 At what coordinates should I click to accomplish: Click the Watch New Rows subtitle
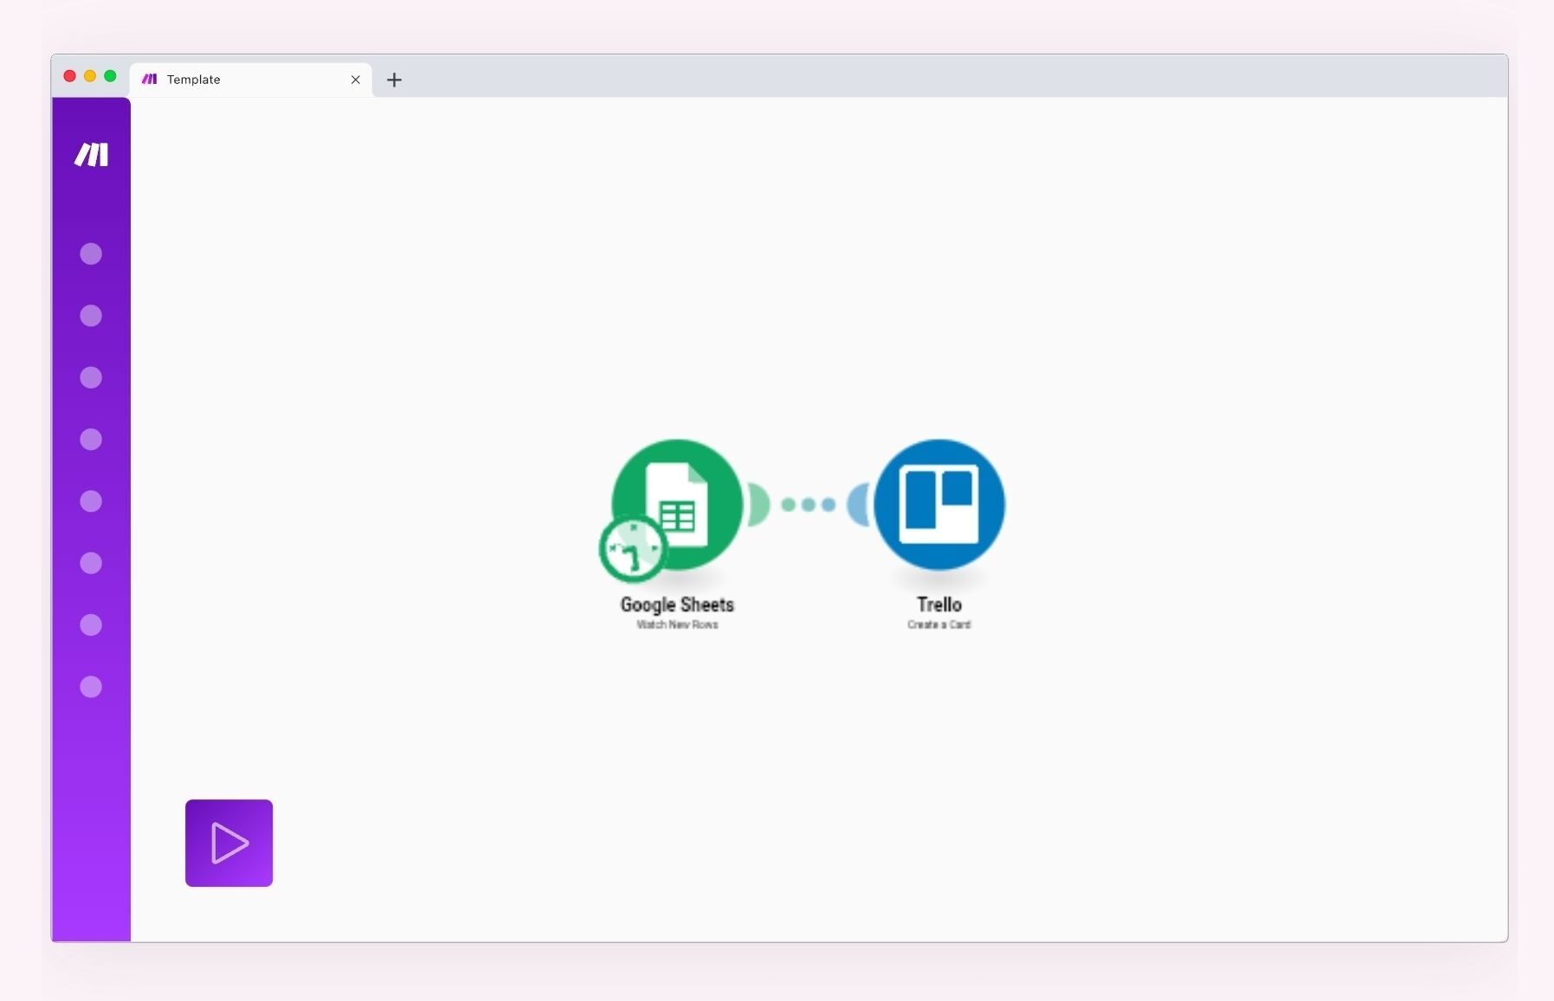pos(677,625)
